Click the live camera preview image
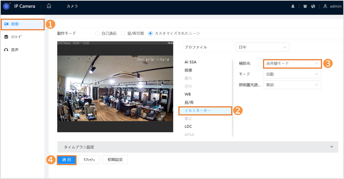 pyautogui.click(x=115, y=88)
